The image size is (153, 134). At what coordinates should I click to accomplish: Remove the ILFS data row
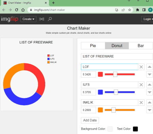click(141, 85)
